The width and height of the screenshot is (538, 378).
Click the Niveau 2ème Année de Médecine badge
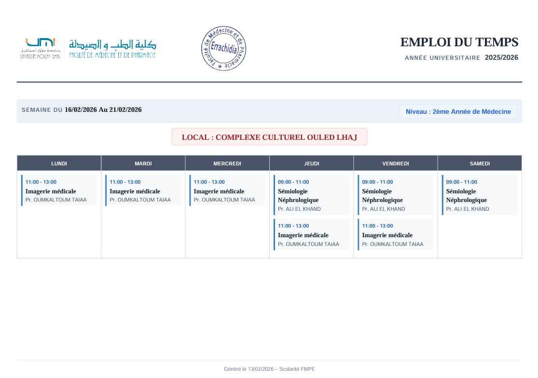(x=458, y=111)
